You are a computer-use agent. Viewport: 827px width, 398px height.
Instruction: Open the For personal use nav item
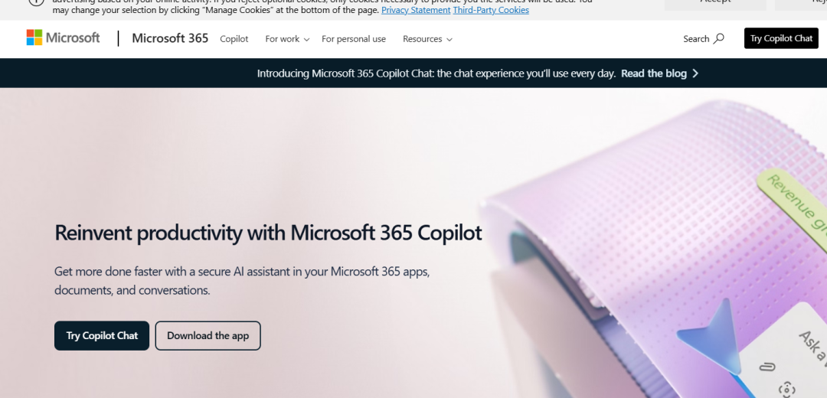(353, 39)
